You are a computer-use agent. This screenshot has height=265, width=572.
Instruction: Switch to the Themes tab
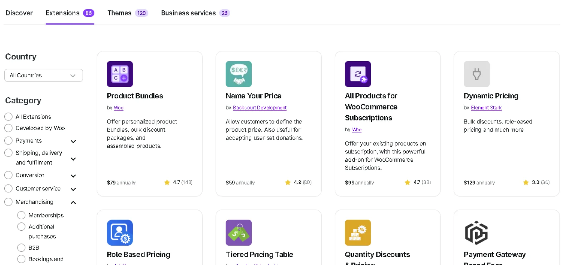point(119,13)
